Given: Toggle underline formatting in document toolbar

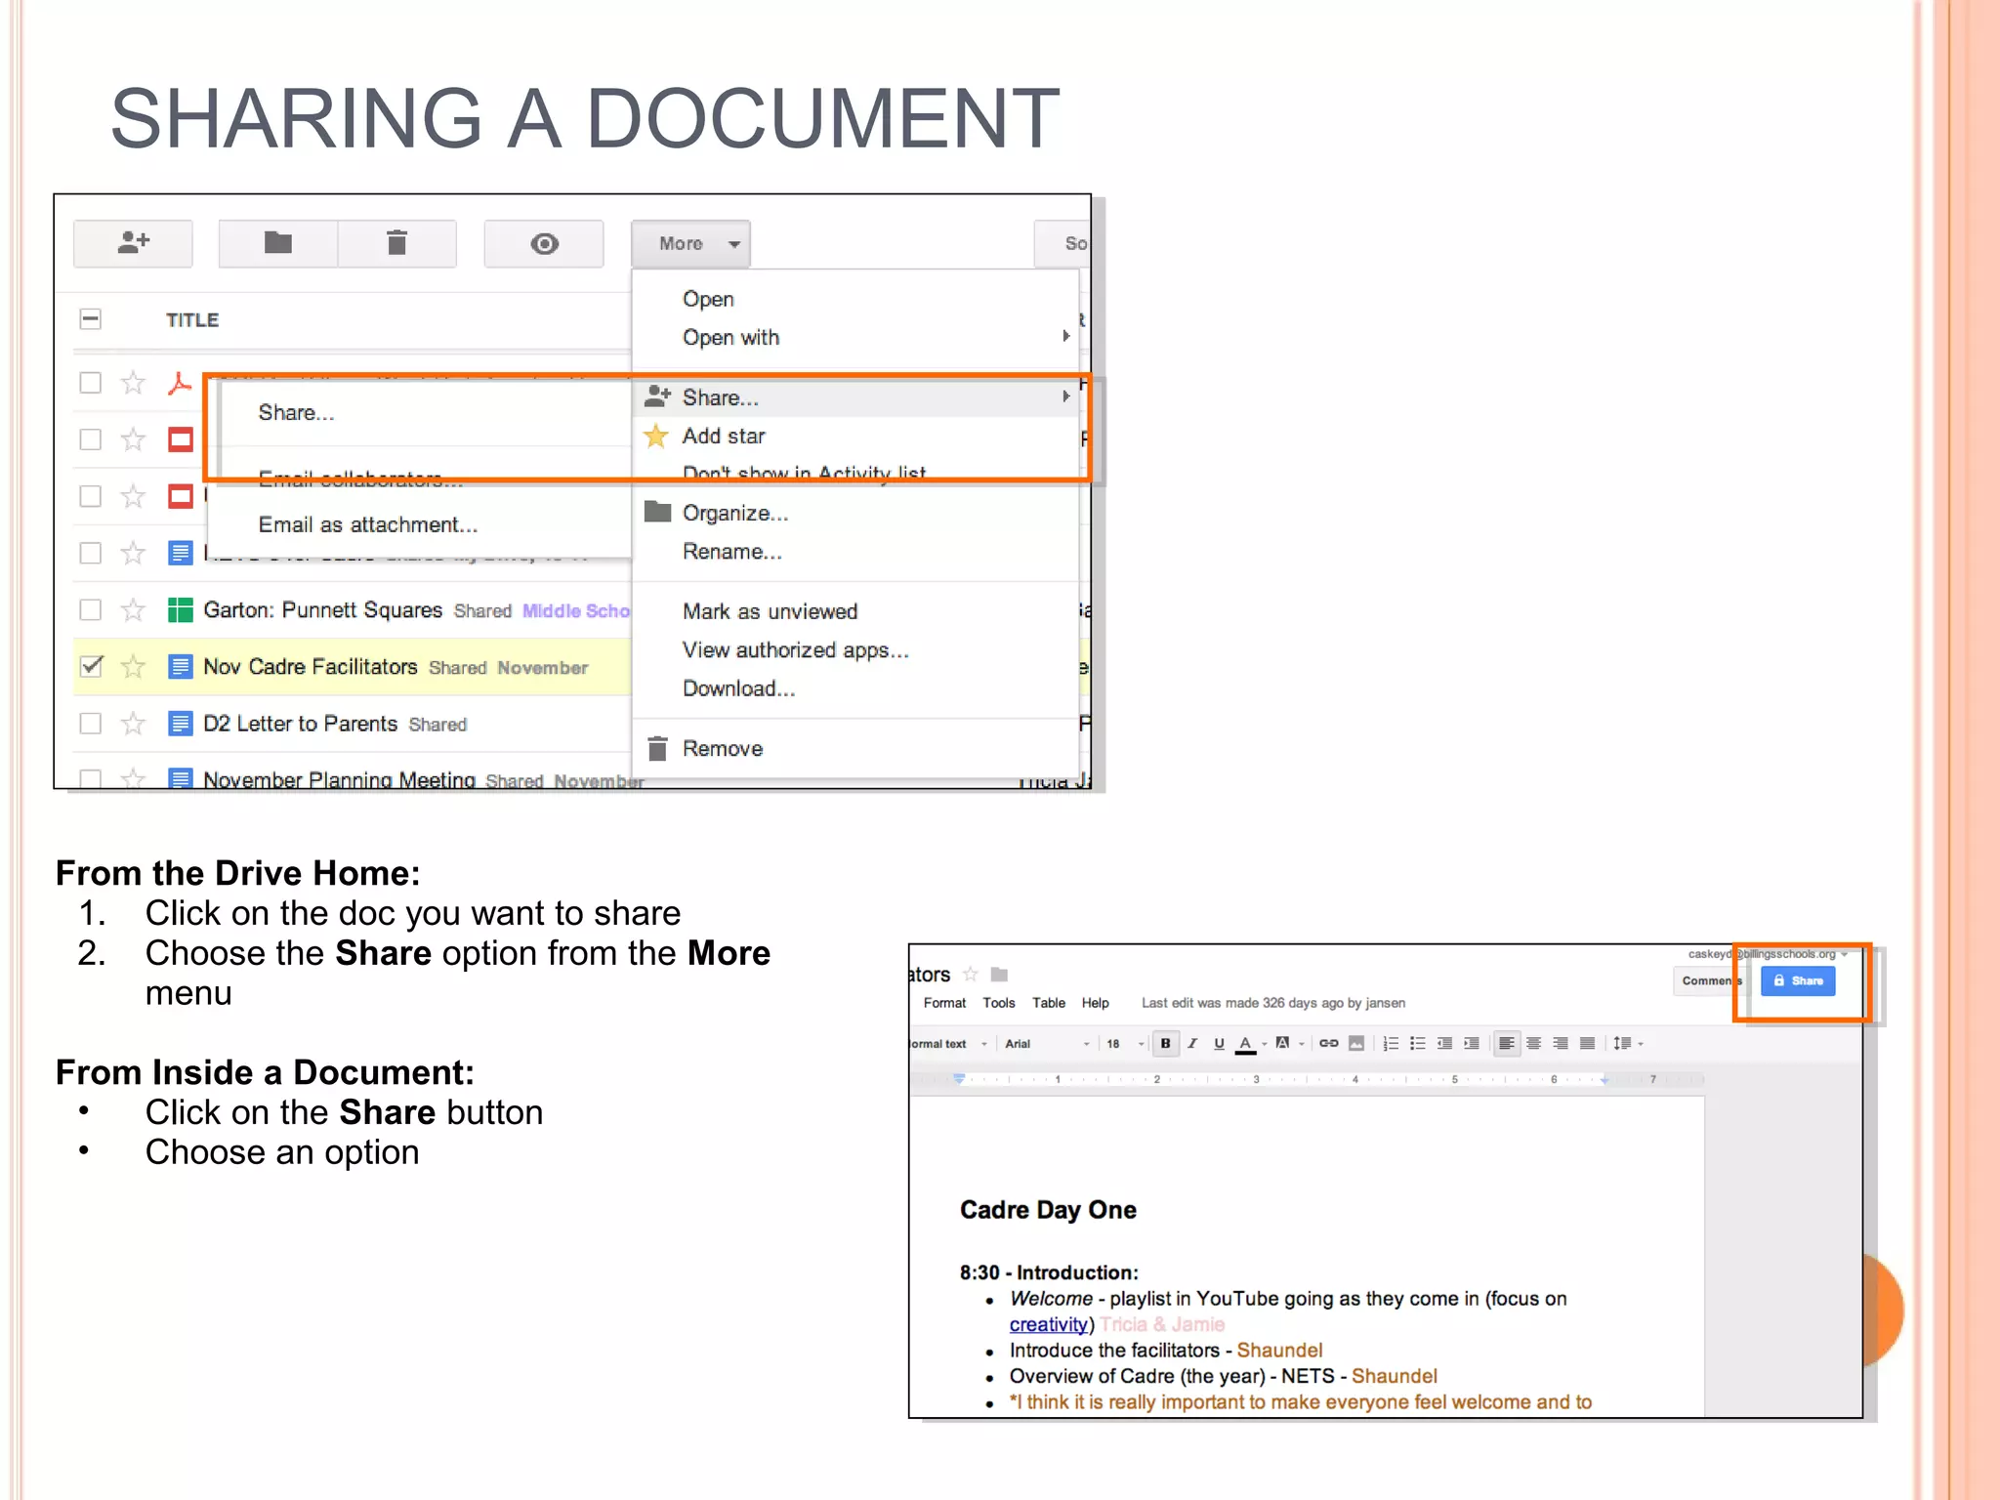Looking at the screenshot, I should point(1219,1043).
